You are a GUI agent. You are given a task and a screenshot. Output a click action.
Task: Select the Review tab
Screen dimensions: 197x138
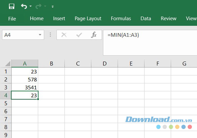click(x=168, y=19)
